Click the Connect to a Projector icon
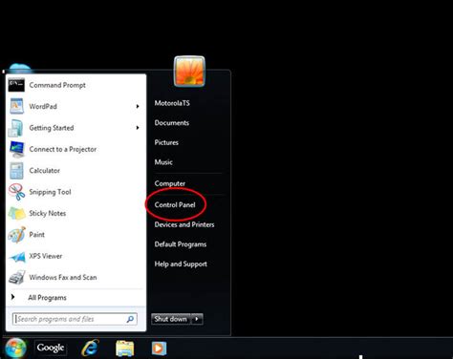The image size is (453, 359). [x=16, y=149]
